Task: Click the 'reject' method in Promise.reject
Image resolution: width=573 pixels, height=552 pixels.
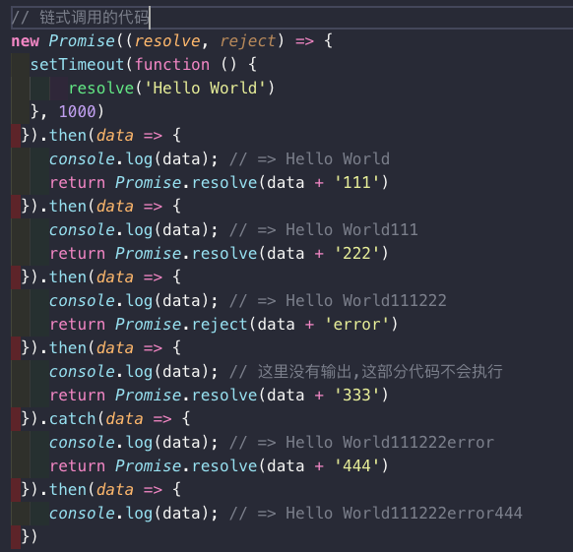Action: coord(220,325)
